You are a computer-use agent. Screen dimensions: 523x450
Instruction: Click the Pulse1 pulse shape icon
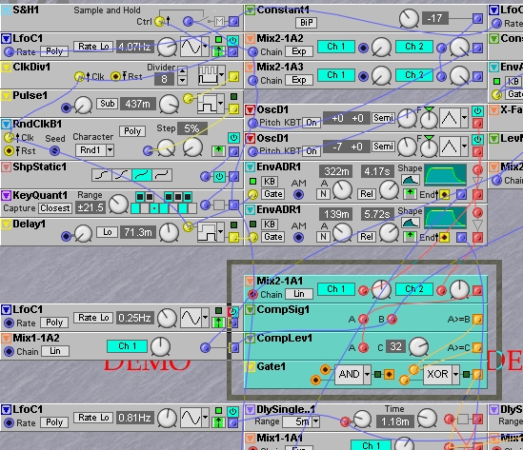(207, 104)
